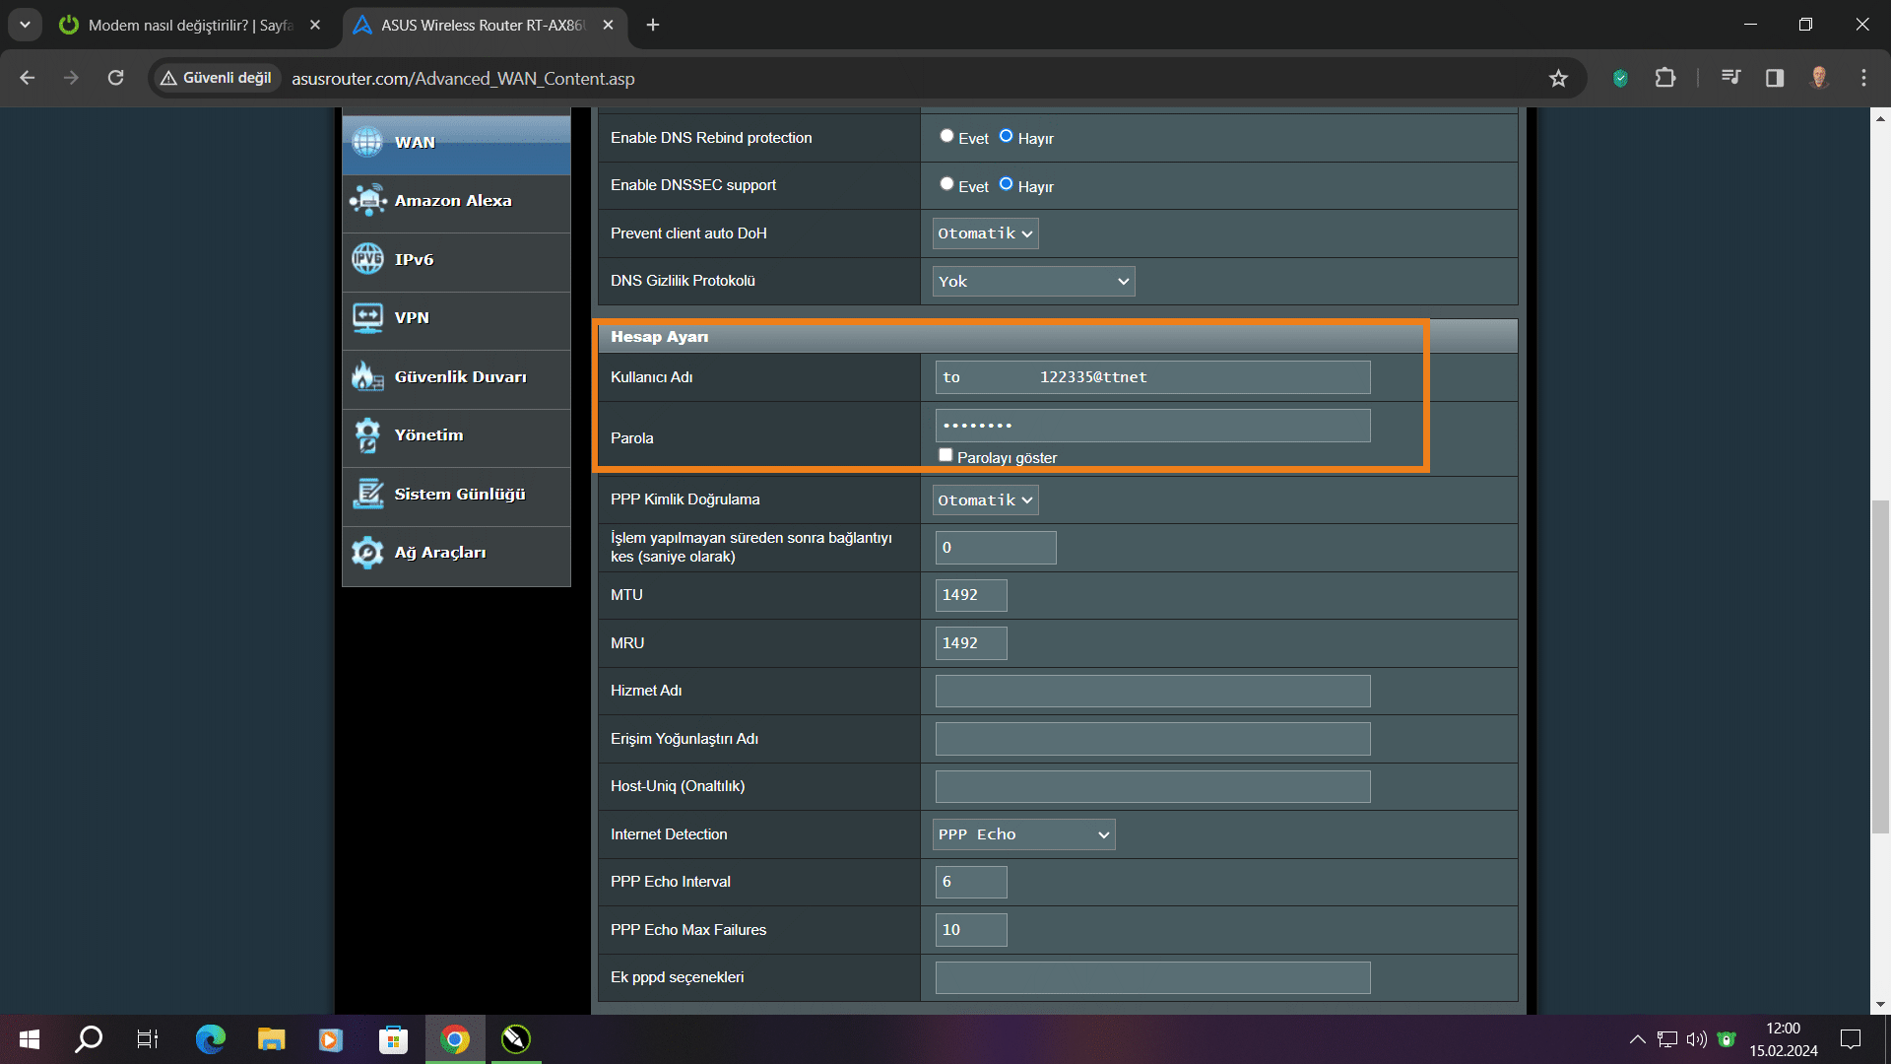Click the Güvenli değil site info button

click(217, 78)
